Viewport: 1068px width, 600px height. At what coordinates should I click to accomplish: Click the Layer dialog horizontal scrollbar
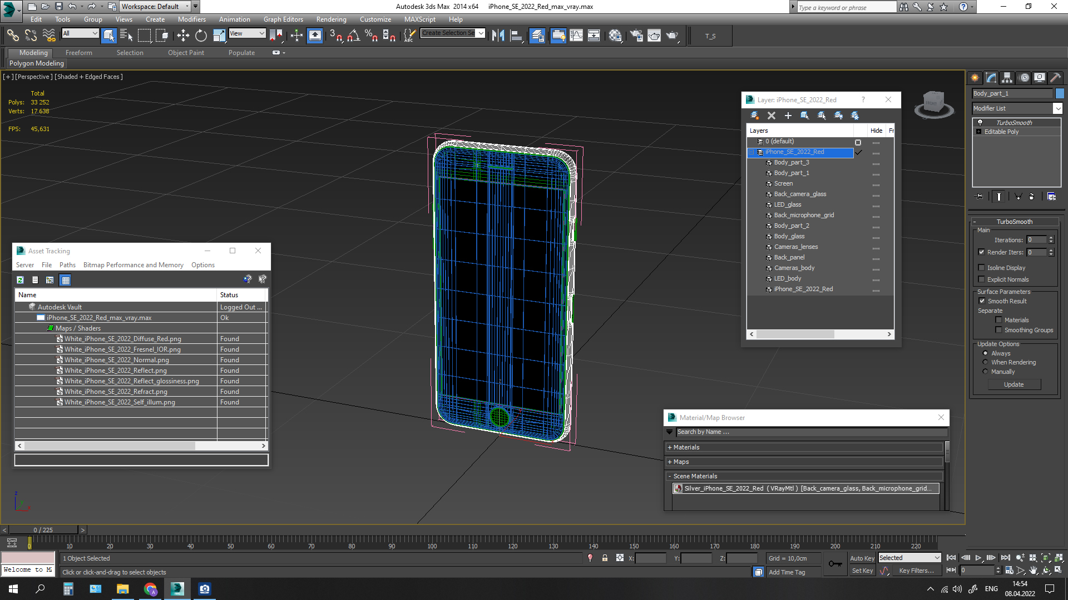click(795, 334)
